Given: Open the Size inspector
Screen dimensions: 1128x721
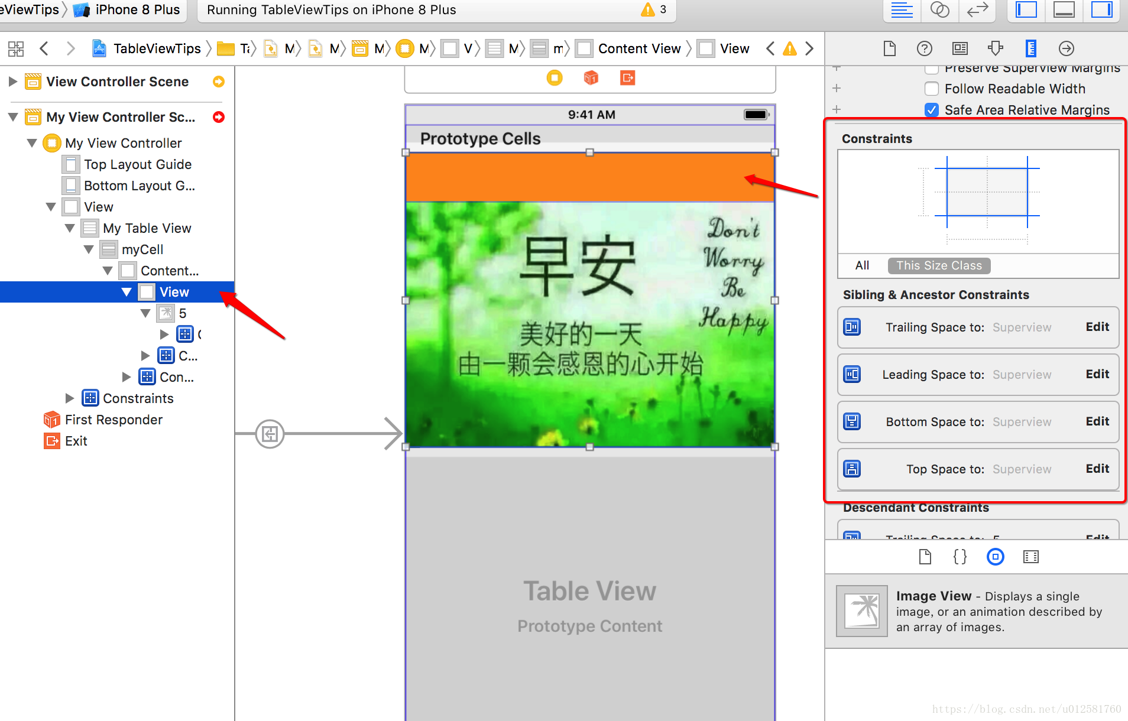Looking at the screenshot, I should [1031, 48].
